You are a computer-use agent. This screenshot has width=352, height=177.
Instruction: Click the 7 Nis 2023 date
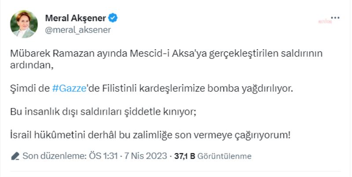tap(141, 156)
